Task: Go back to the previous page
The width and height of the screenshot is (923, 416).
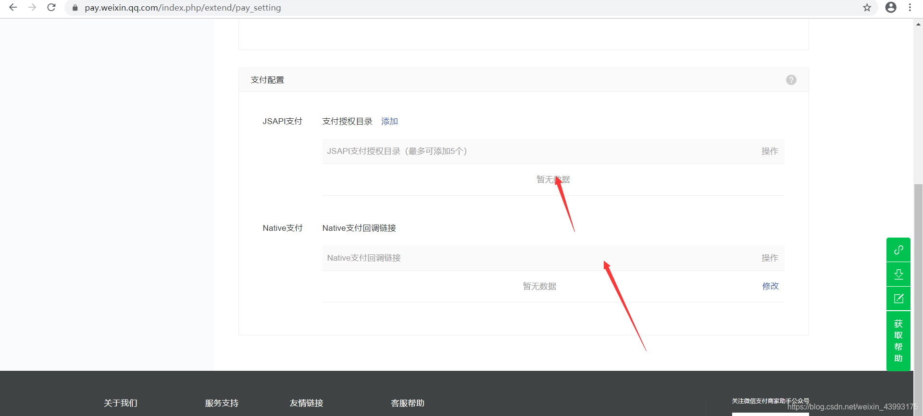Action: [x=13, y=8]
